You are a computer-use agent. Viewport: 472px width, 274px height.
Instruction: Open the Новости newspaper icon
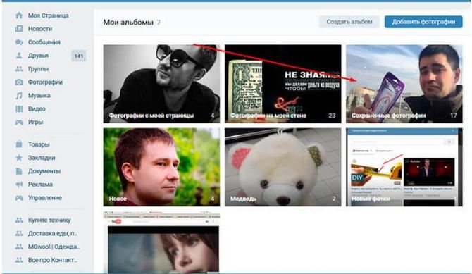19,29
